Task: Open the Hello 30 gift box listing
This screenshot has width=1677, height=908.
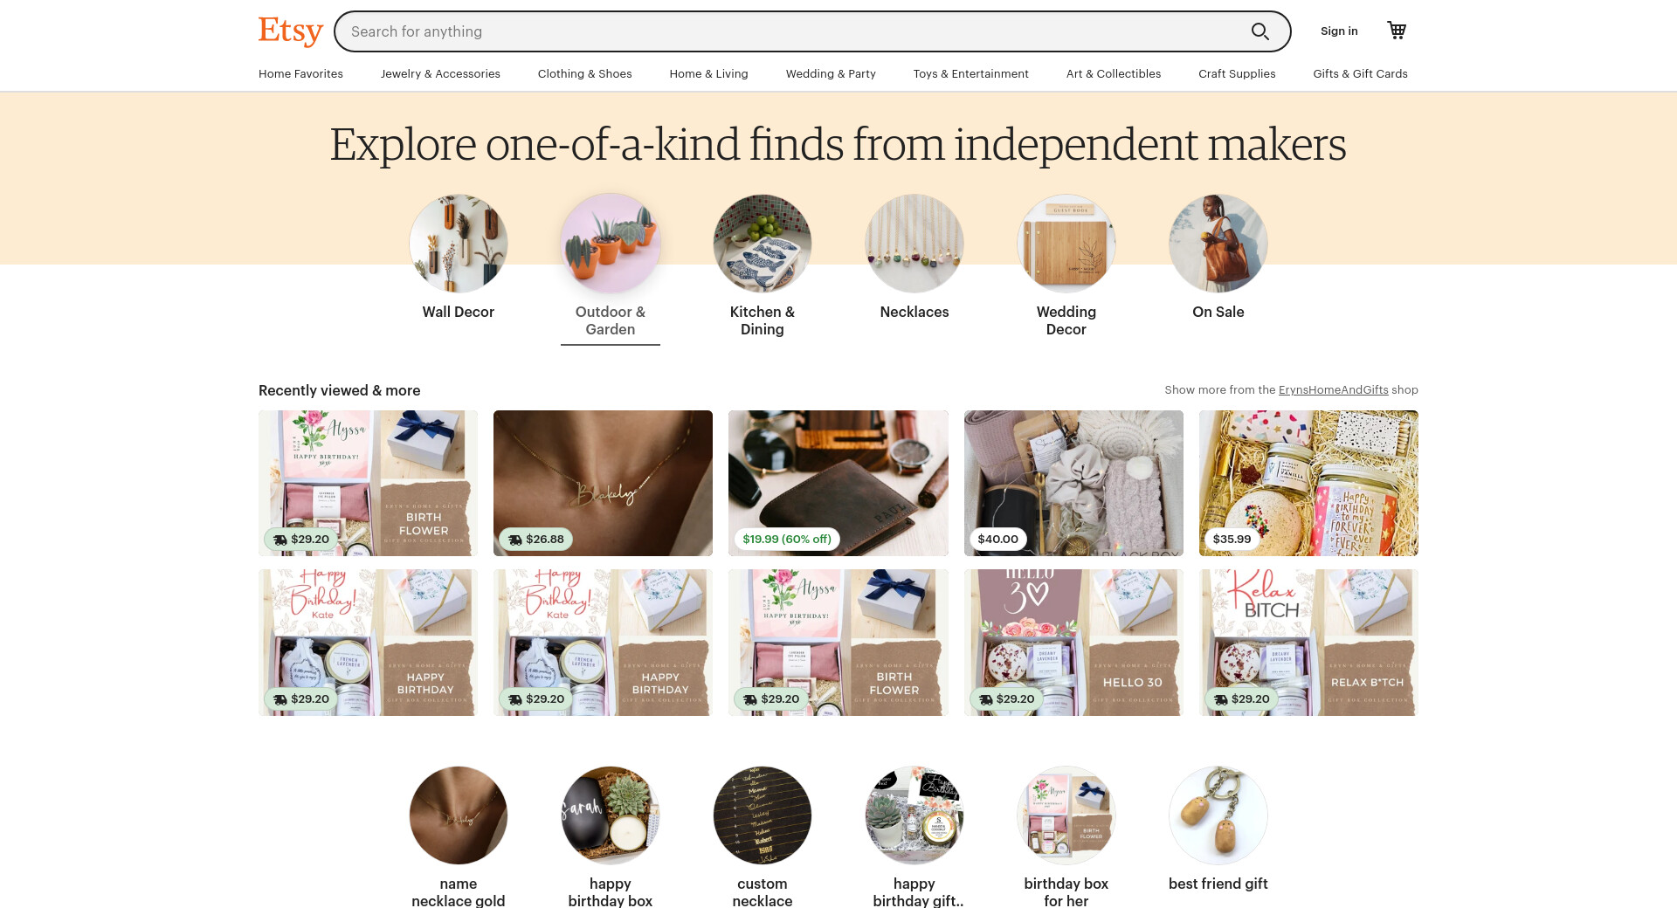Action: (x=1073, y=643)
